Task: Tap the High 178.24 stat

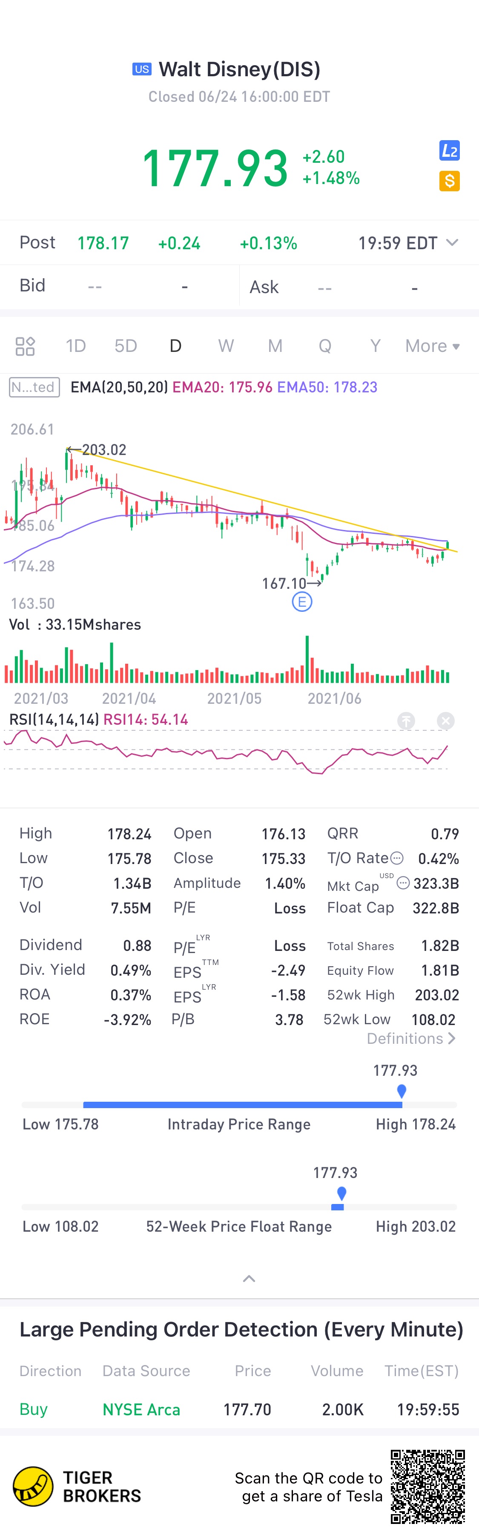Action: click(x=85, y=833)
